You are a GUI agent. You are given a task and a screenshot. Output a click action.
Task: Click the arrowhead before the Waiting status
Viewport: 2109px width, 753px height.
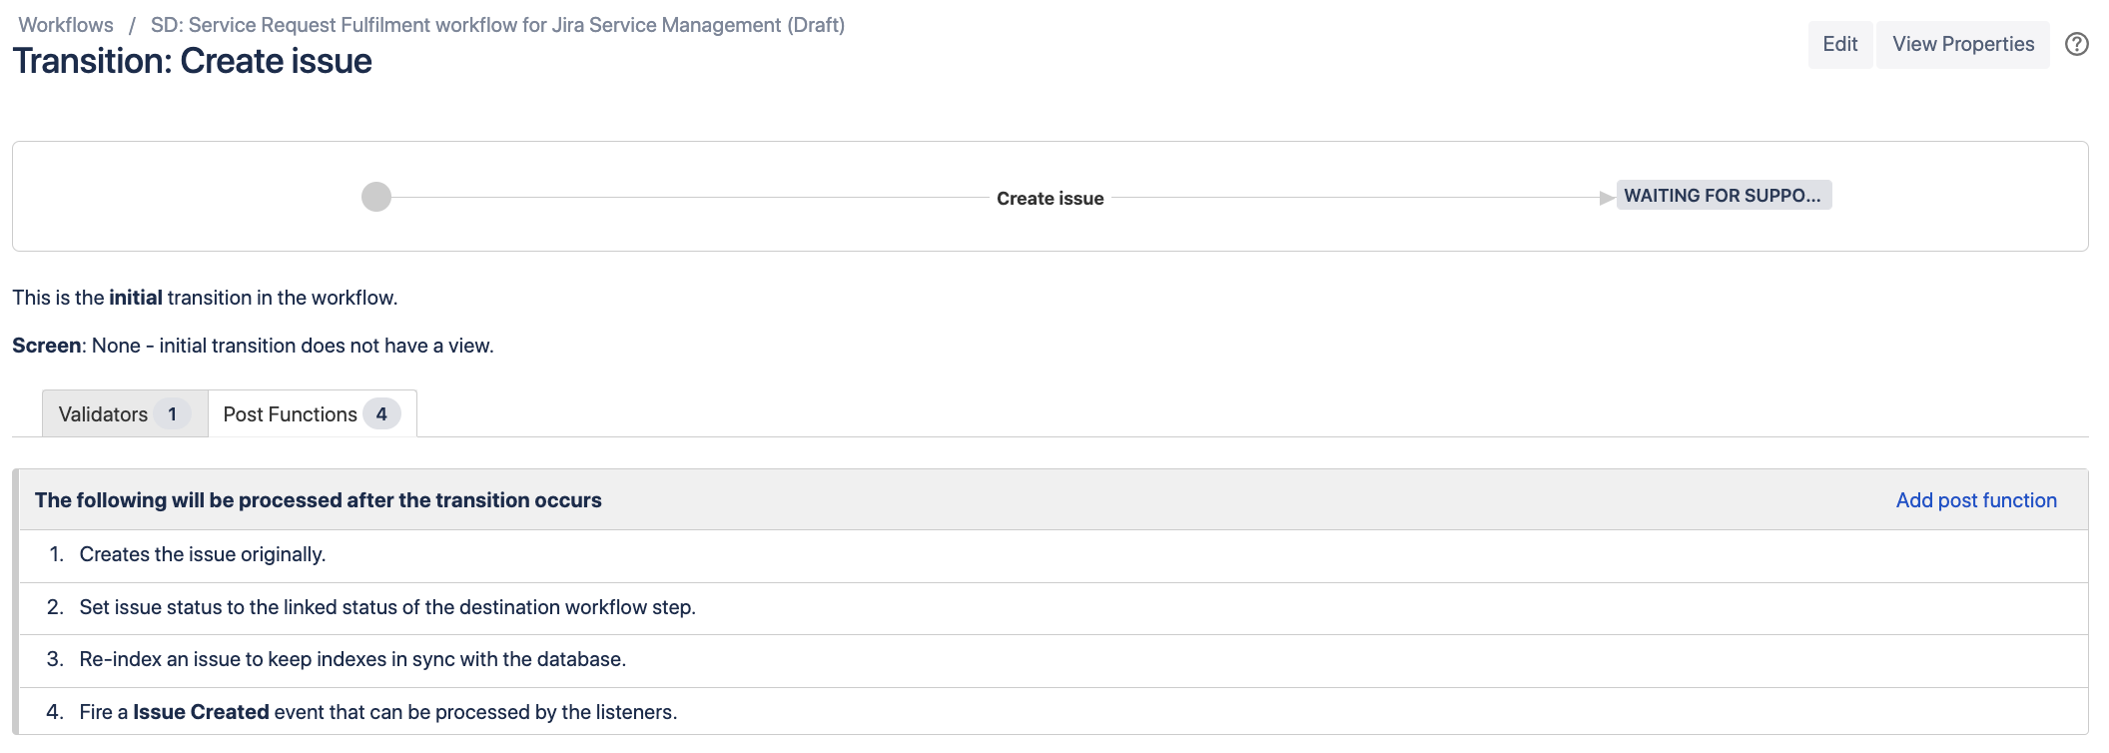pos(1606,198)
